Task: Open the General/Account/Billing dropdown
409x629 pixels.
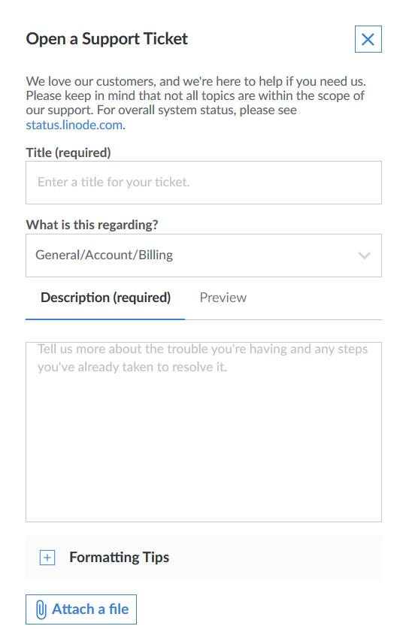Action: tap(204, 256)
